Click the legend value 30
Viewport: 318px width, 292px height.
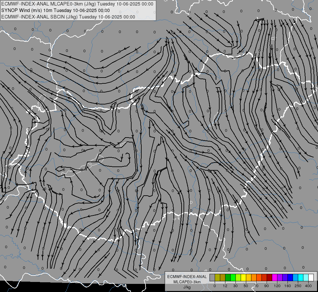pyautogui.click(x=235, y=286)
